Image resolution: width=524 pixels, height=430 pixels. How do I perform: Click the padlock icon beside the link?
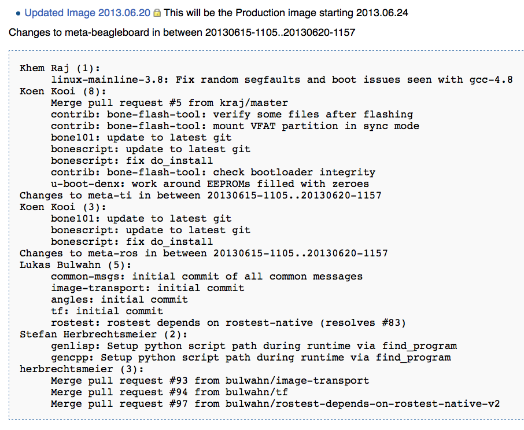point(157,13)
